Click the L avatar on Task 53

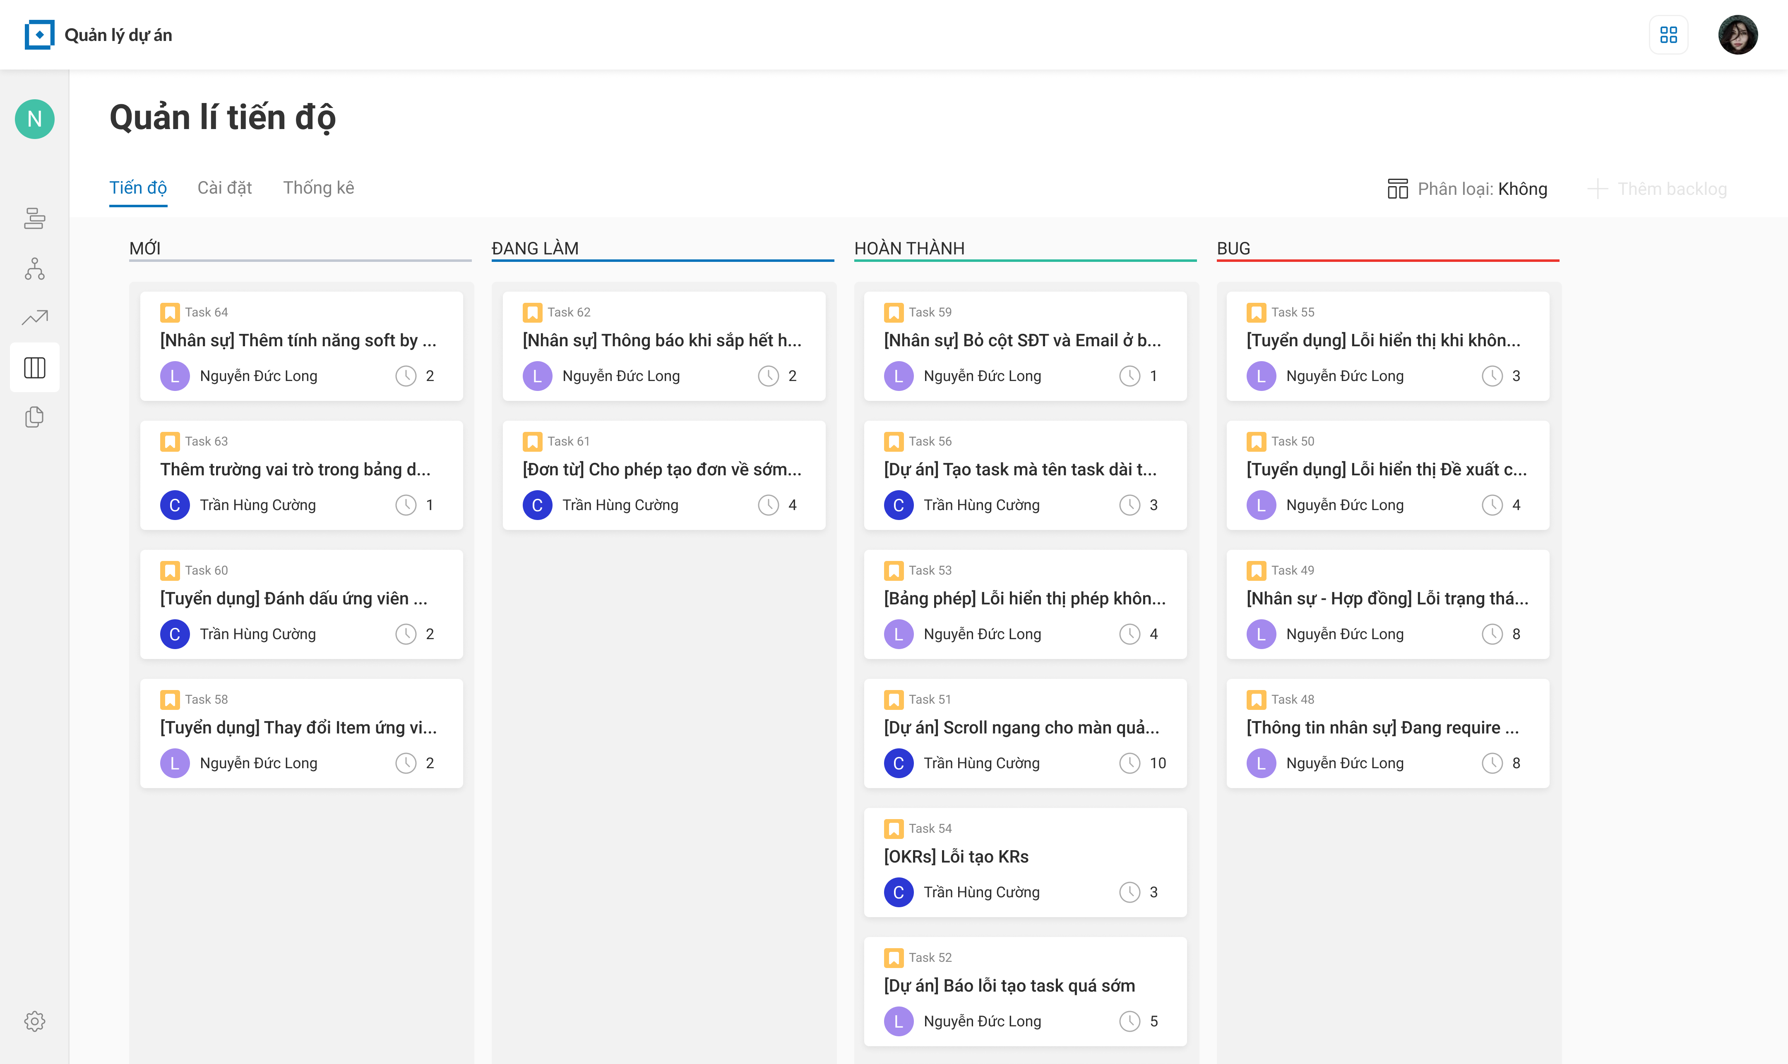(x=899, y=634)
